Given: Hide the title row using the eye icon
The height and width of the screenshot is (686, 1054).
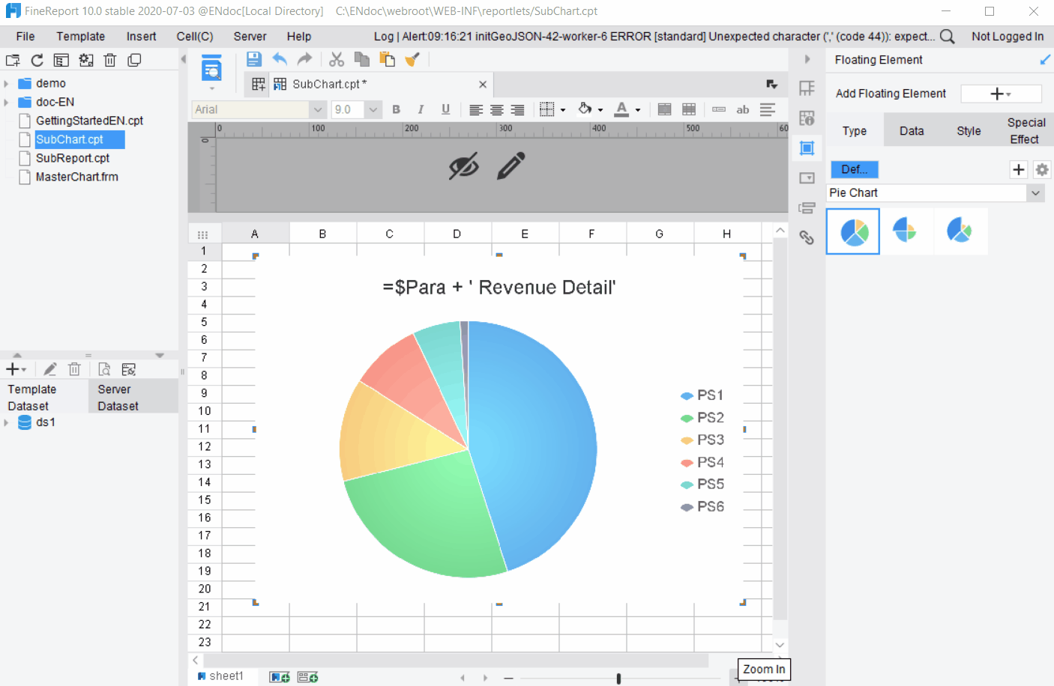Looking at the screenshot, I should click(465, 165).
